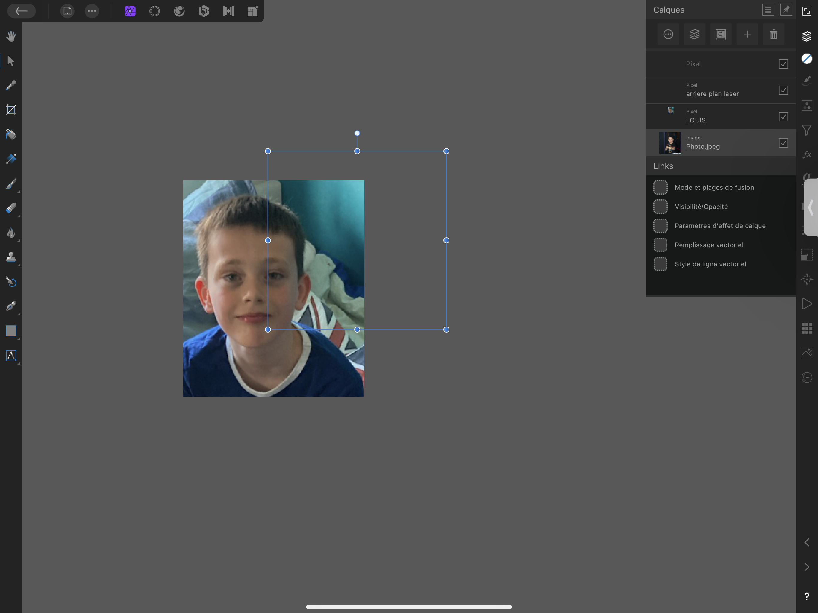The image size is (818, 613).
Task: Select the Paint Brush tool
Action: tap(11, 184)
